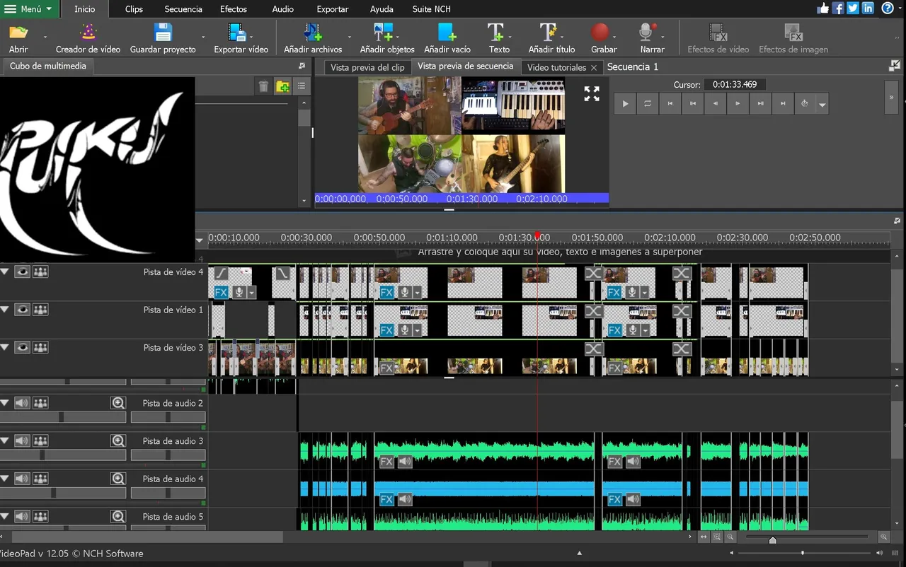Open Efectos de vídeo
Image resolution: width=906 pixels, height=567 pixels.
pyautogui.click(x=718, y=38)
